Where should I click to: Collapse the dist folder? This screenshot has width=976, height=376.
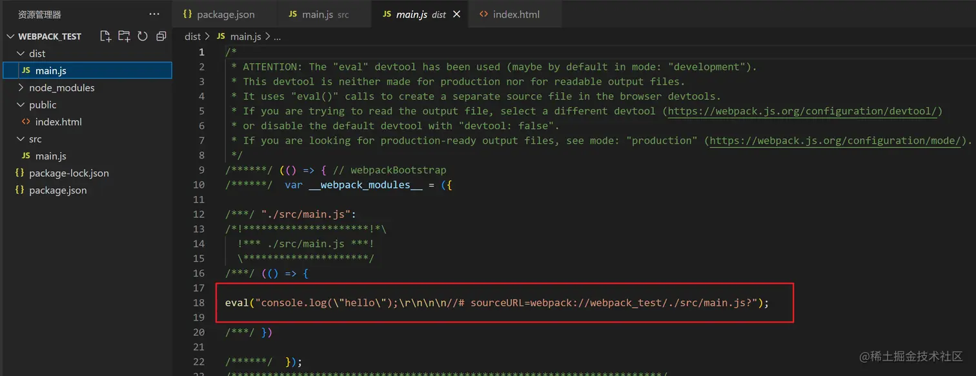coord(21,54)
